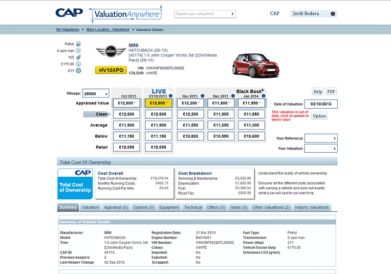Click the MINI winged brand logo
Image resolution: width=391 pixels, height=274 pixels.
click(111, 51)
